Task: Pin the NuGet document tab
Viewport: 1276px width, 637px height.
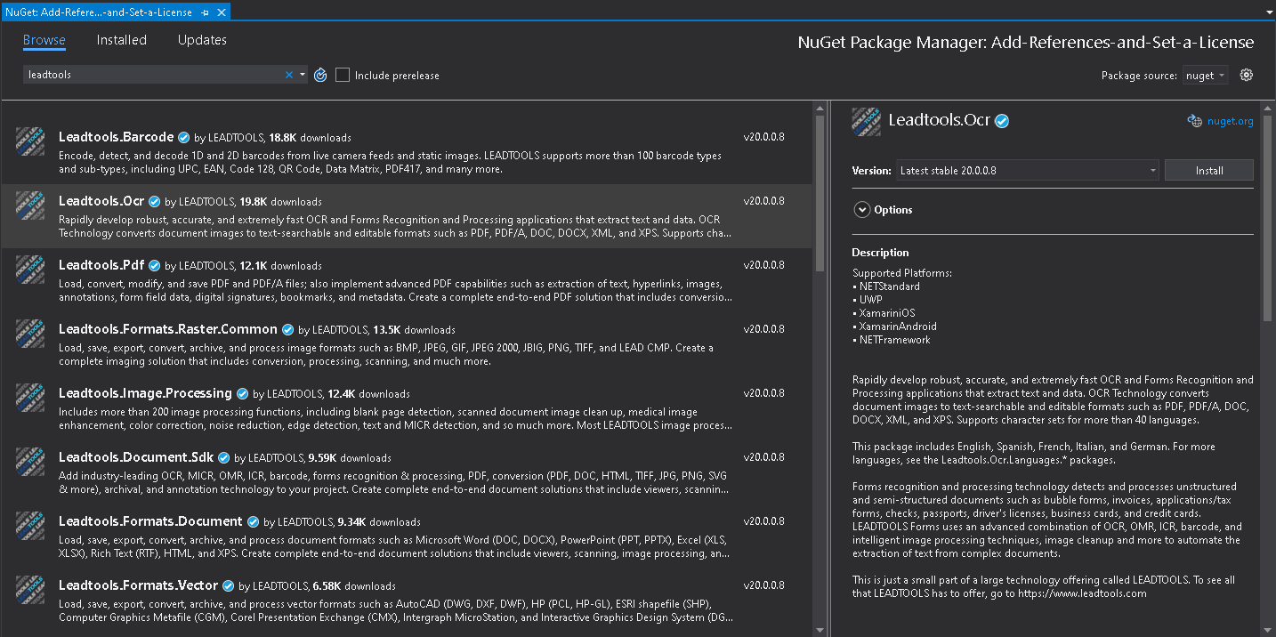Action: point(206,12)
